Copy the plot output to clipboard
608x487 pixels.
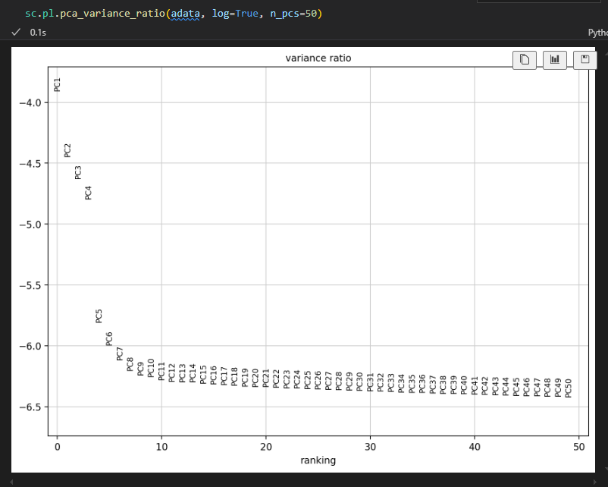click(x=525, y=60)
